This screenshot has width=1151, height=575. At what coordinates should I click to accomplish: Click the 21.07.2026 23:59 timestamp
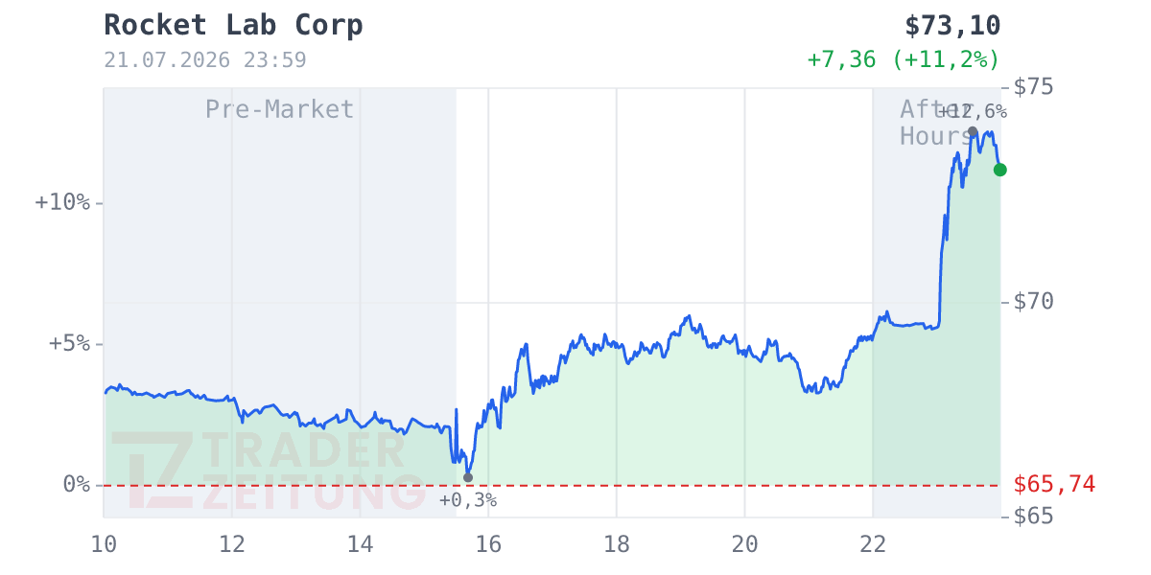coord(205,60)
